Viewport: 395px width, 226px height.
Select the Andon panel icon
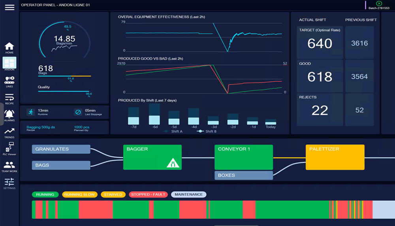[x=9, y=63]
